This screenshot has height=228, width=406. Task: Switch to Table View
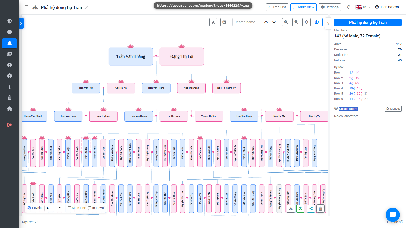(x=303, y=7)
